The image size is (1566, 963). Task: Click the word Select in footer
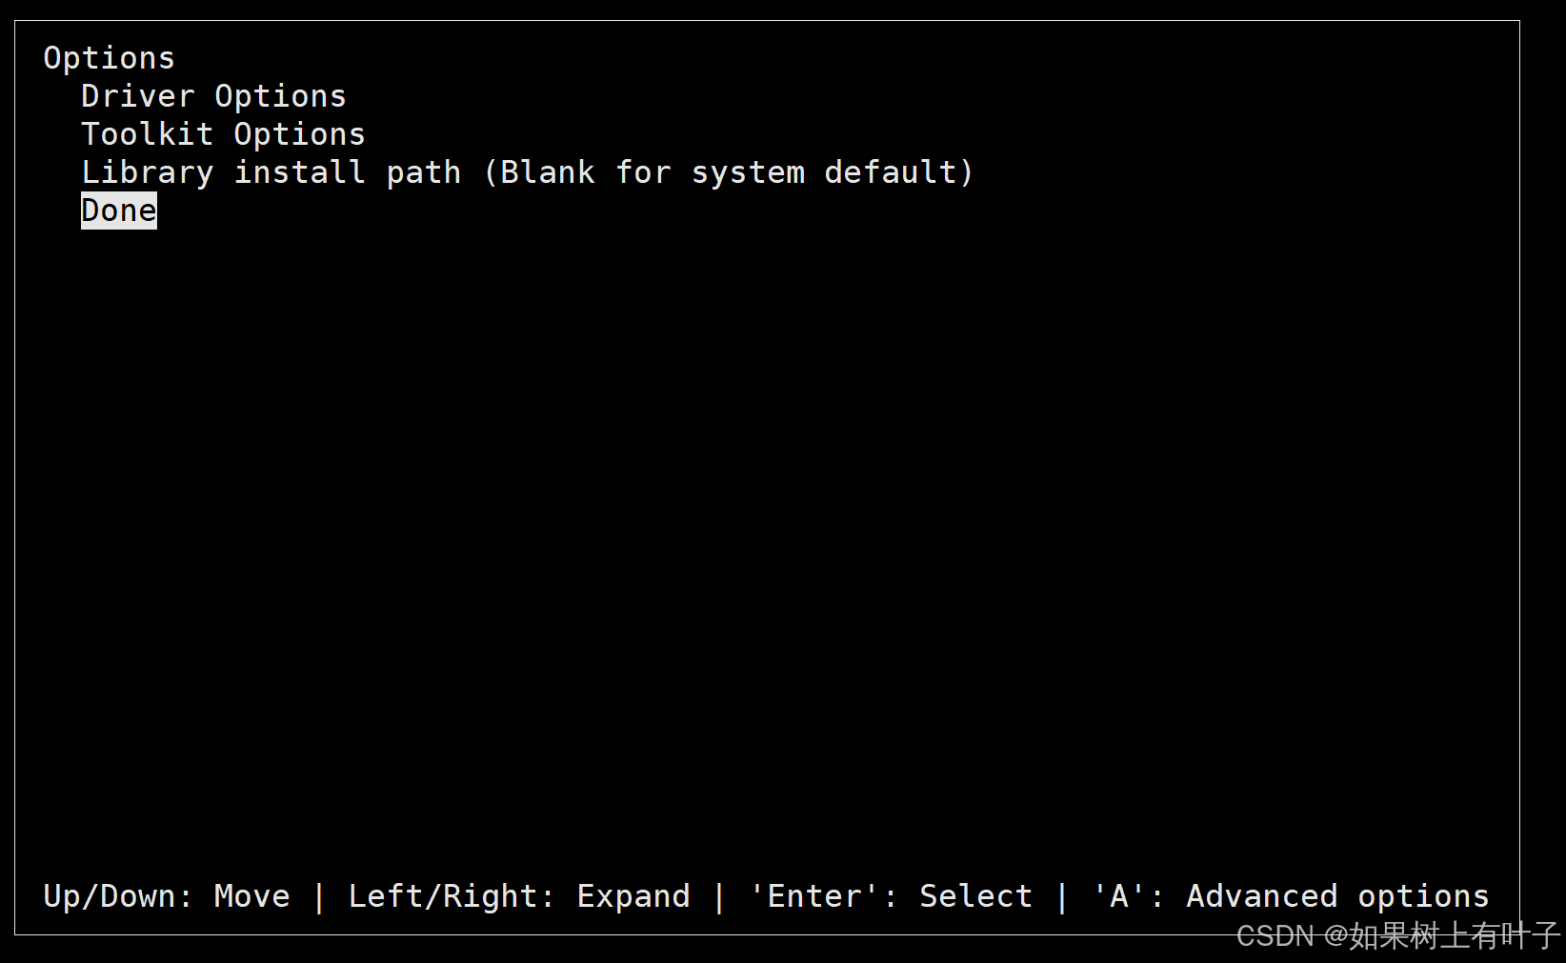pyautogui.click(x=976, y=896)
